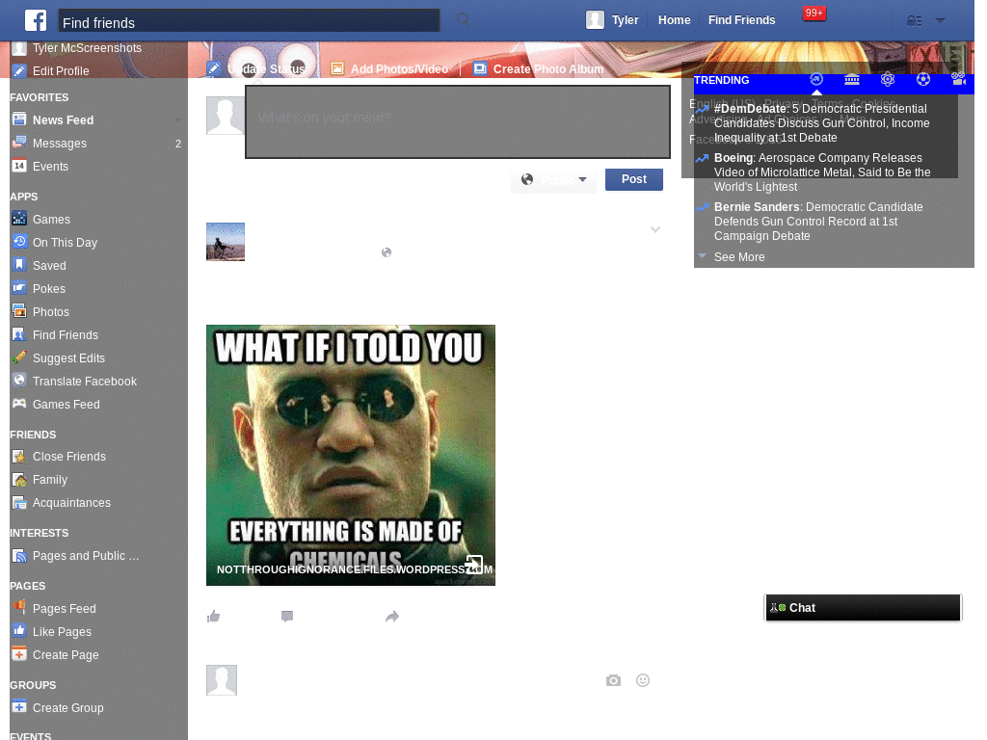Viewport: 987px width, 740px height.
Task: Attach a photo with the camera icon
Action: [613, 680]
